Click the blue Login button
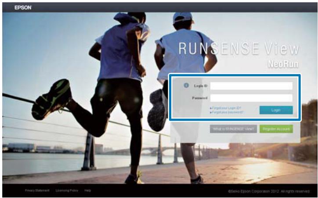The width and height of the screenshot is (318, 198). [x=276, y=110]
